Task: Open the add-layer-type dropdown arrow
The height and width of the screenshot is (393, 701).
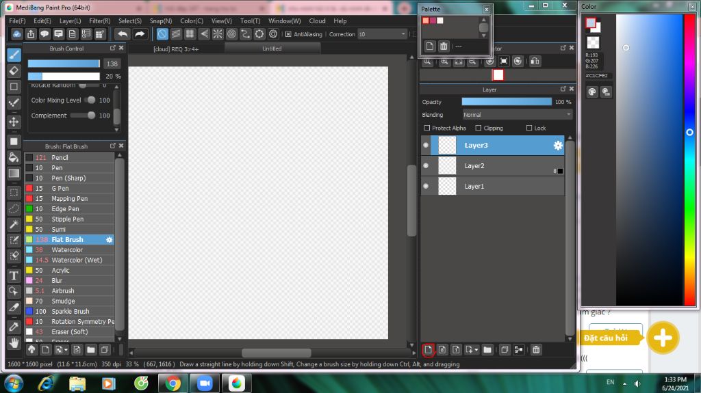Action: [x=476, y=350]
